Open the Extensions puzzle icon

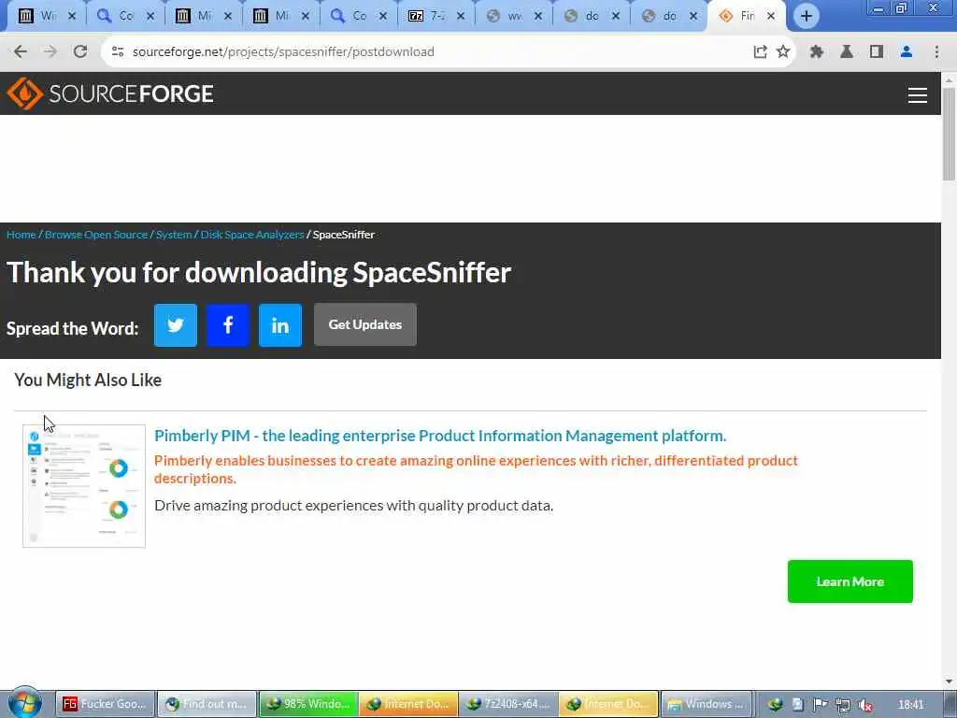pyautogui.click(x=817, y=52)
